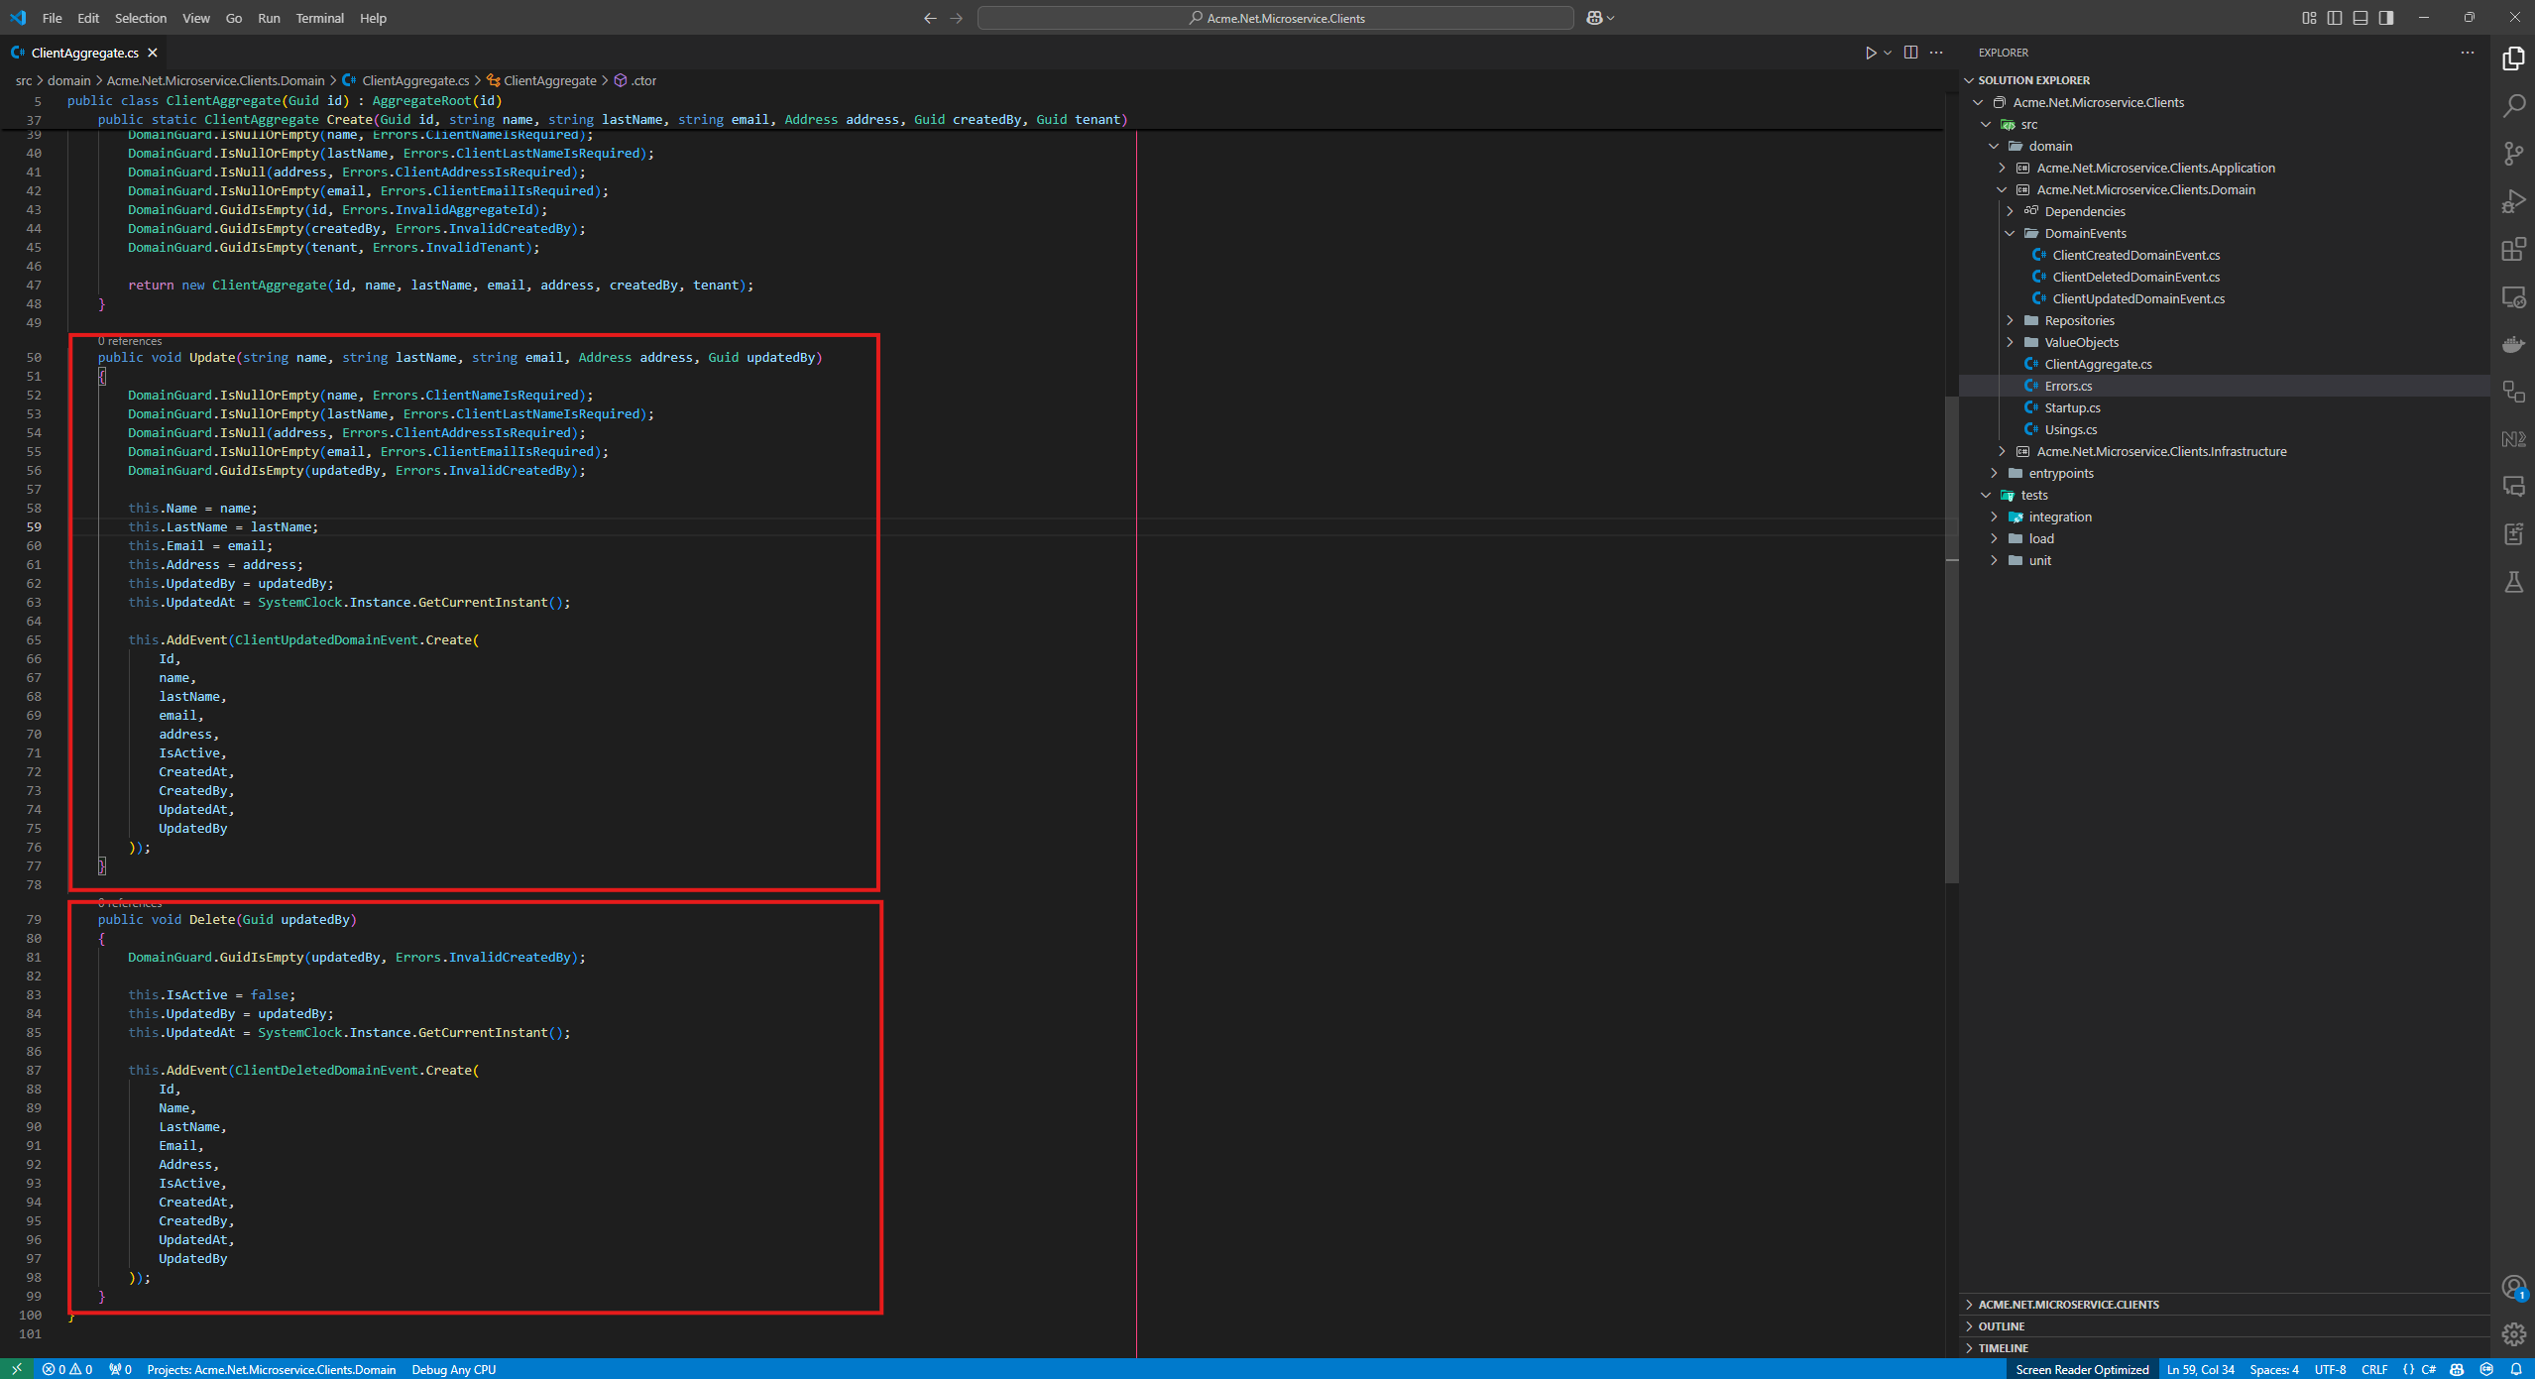Open Startup.cs in solution tree
The height and width of the screenshot is (1379, 2535).
2071,407
